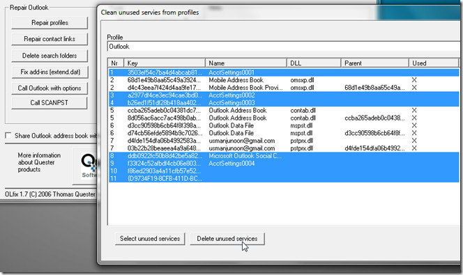This screenshot has width=463, height=275.
Task: Sort by the Name column header
Action: click(246, 63)
